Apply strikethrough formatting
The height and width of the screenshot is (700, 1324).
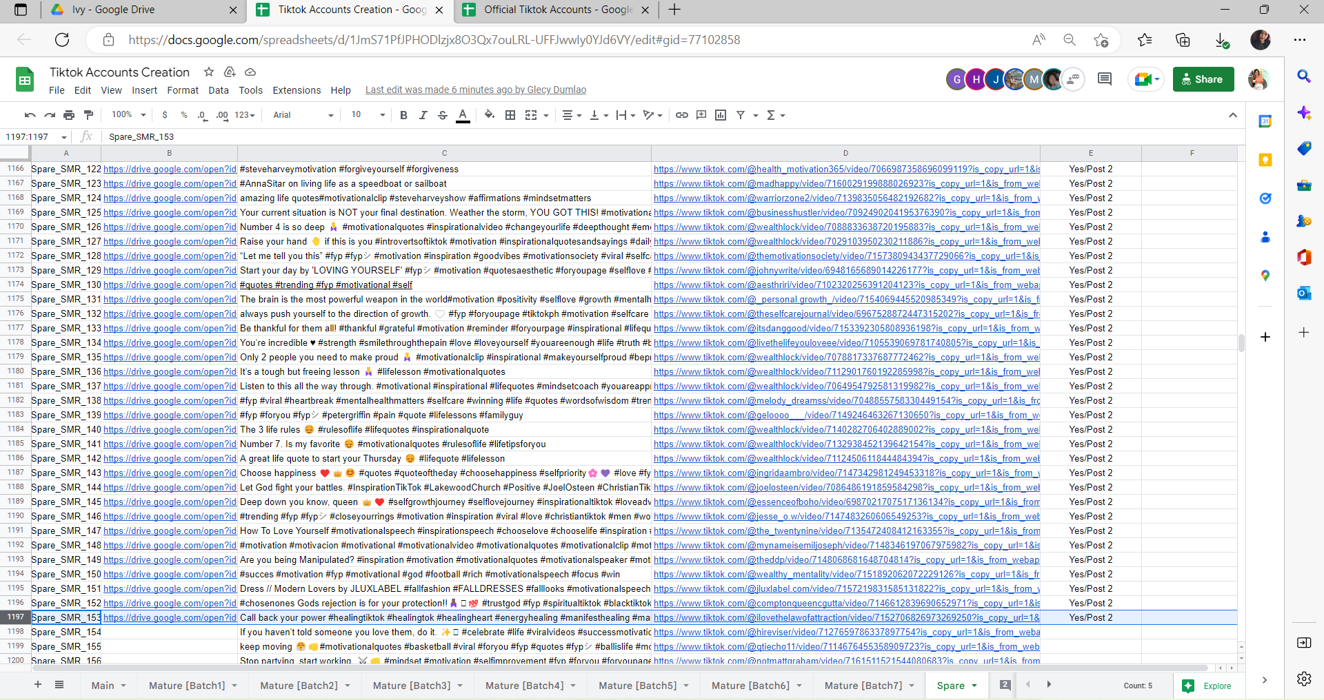click(x=443, y=115)
